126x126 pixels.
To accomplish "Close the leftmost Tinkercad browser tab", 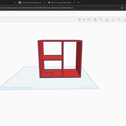I will pos(15,3).
